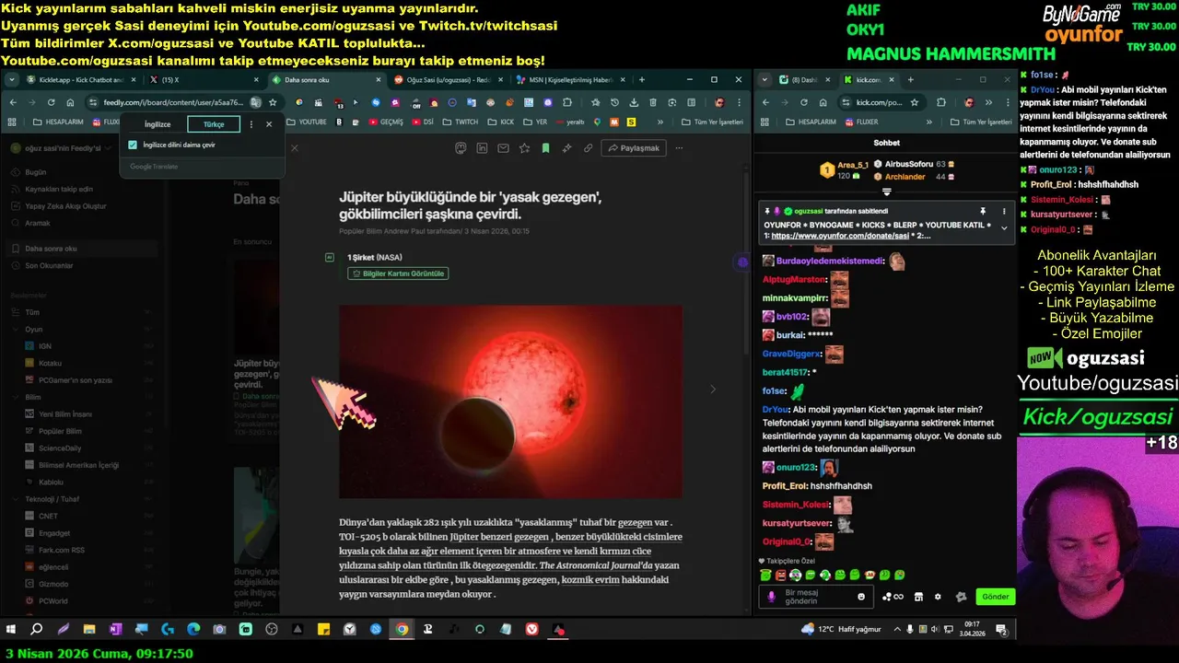Image resolution: width=1179 pixels, height=663 pixels.
Task: Star the Jupiter article
Action: 524,148
